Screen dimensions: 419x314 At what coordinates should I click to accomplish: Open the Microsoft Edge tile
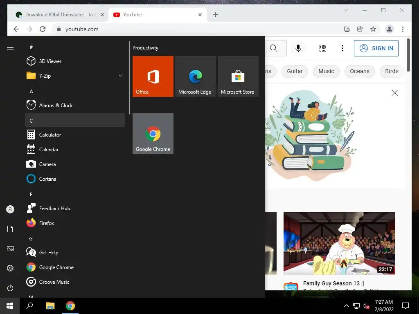tap(195, 76)
